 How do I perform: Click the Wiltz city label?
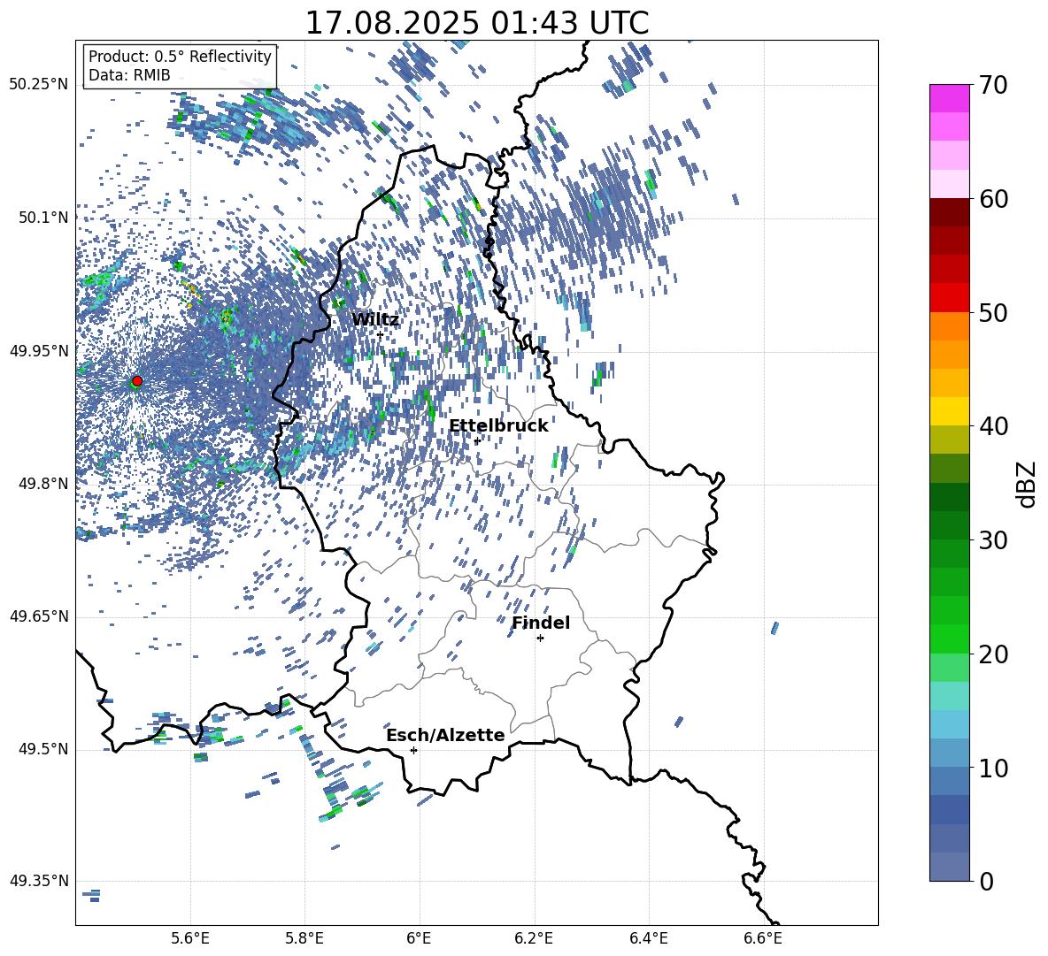pos(375,320)
